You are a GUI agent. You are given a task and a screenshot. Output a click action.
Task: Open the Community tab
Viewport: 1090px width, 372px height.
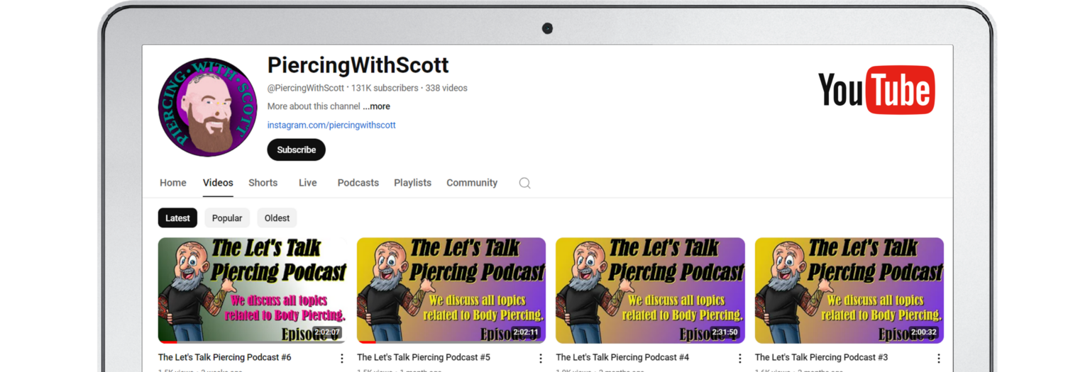click(x=472, y=183)
